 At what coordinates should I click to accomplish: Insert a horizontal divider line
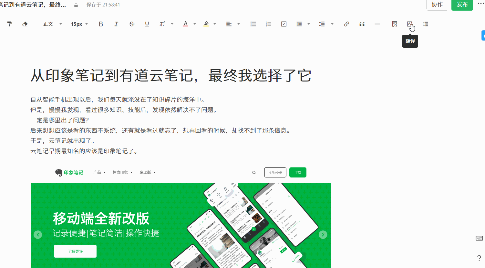[x=377, y=24]
